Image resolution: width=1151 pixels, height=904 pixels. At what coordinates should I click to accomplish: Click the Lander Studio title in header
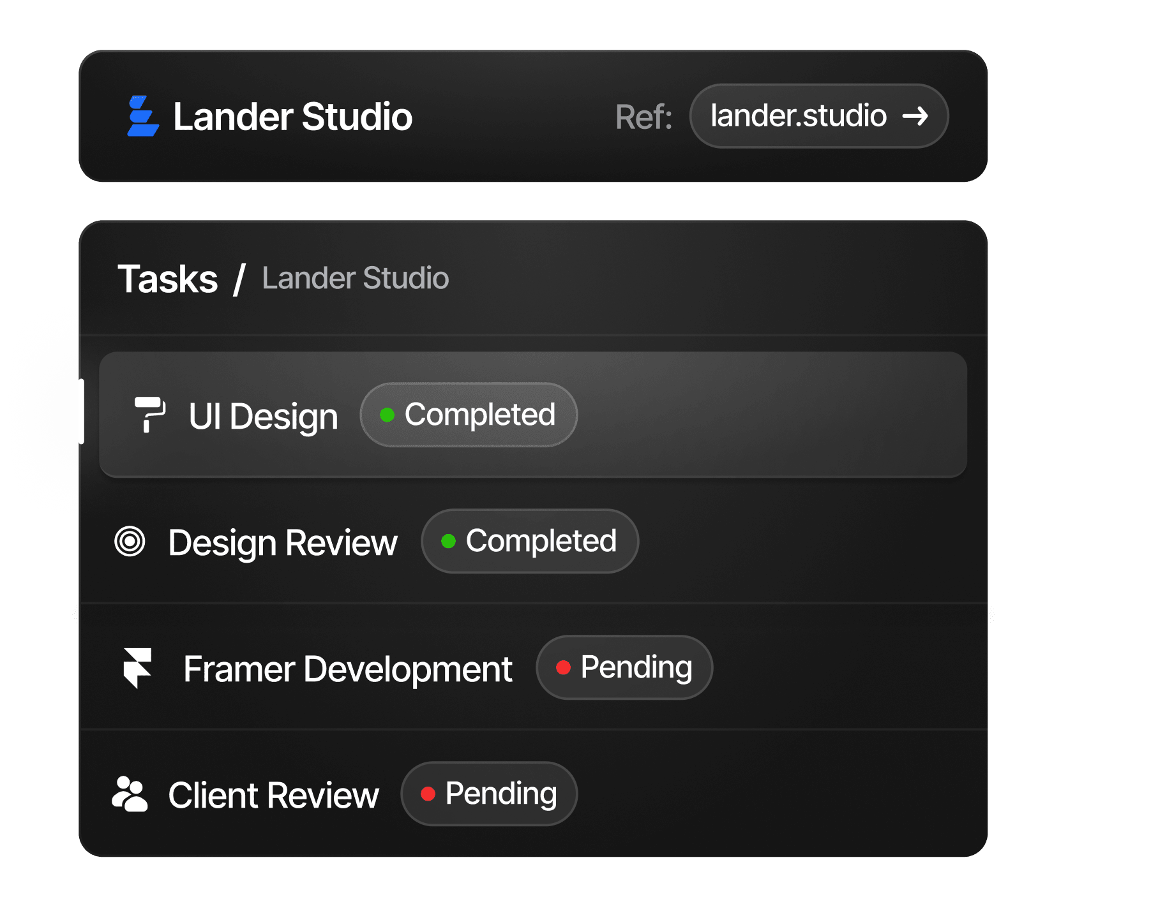tap(292, 117)
